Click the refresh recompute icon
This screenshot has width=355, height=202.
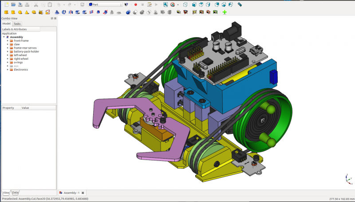pyautogui.click(x=82, y=4)
